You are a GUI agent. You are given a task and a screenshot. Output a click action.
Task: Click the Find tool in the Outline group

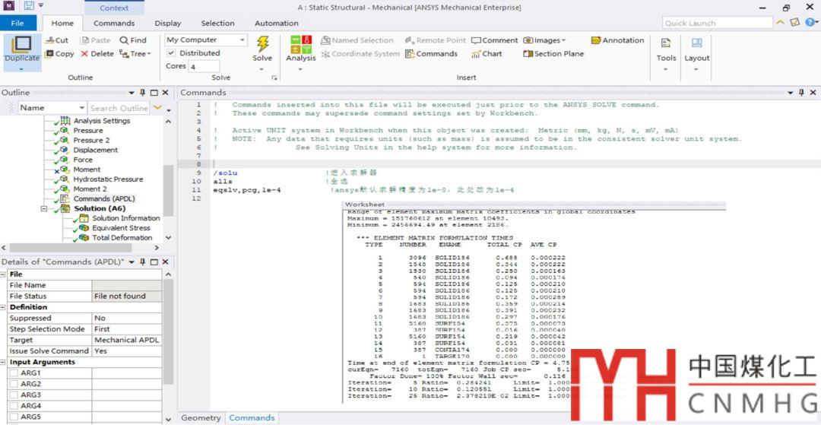point(132,40)
